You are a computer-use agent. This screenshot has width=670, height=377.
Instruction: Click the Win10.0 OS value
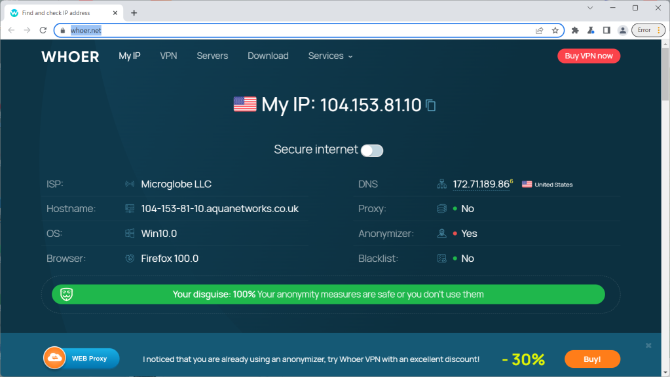click(159, 234)
